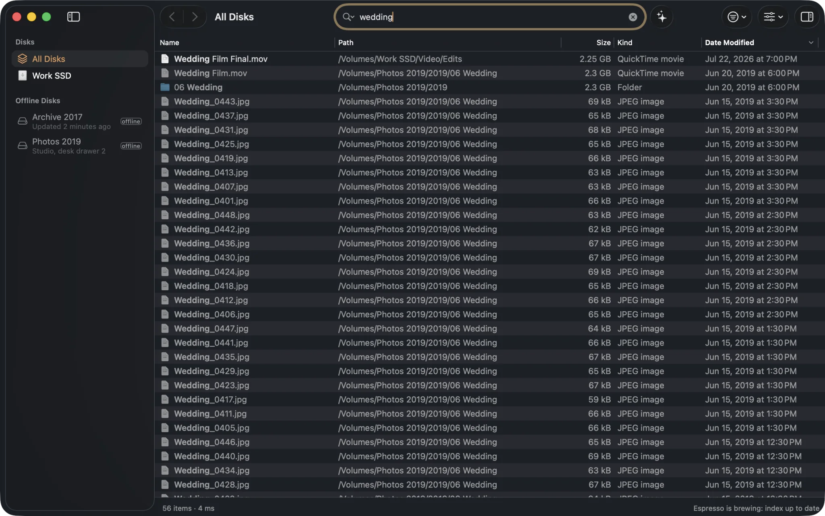The width and height of the screenshot is (825, 516).
Task: Select Wedding_0424.jpg in results
Action: point(489,272)
